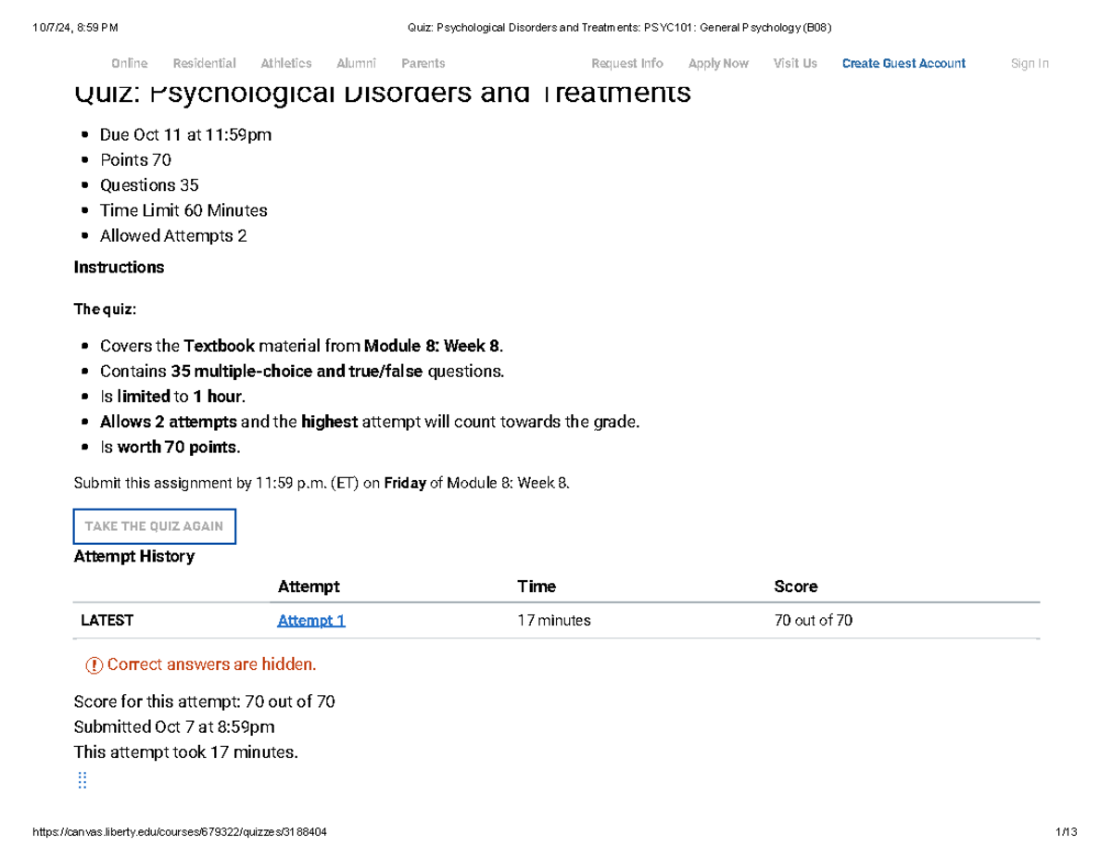The width and height of the screenshot is (1112, 859).
Task: Click the Score column header
Action: (795, 587)
